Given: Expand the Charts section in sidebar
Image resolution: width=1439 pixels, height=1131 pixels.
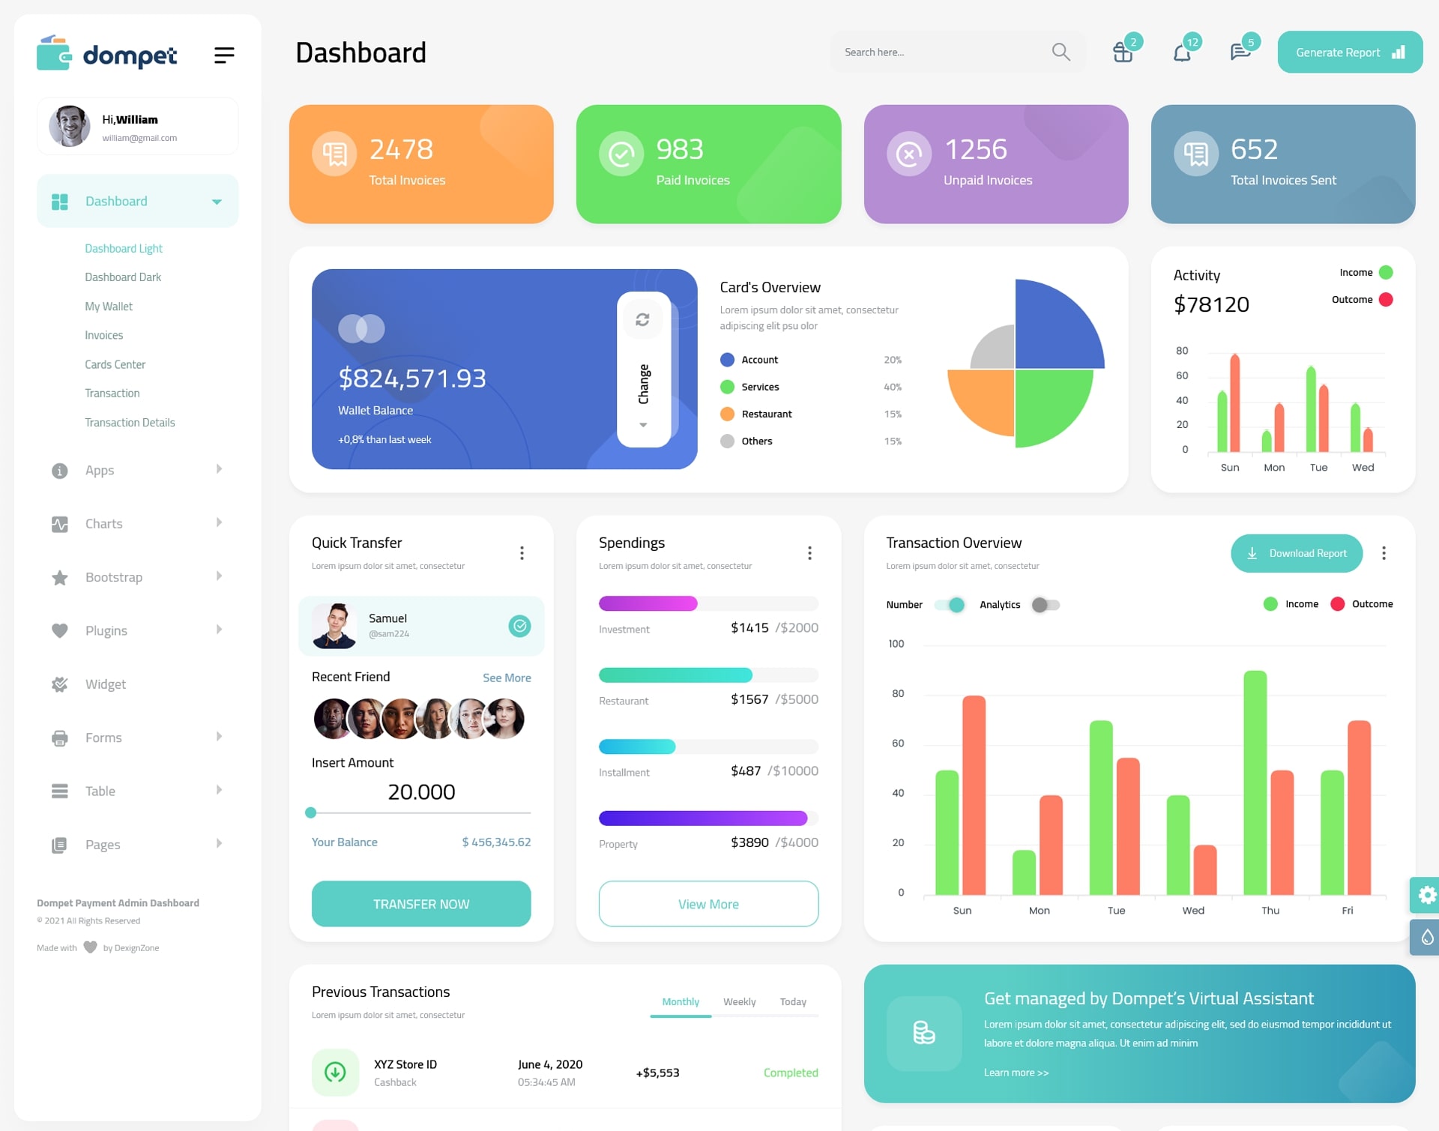Looking at the screenshot, I should pyautogui.click(x=132, y=523).
